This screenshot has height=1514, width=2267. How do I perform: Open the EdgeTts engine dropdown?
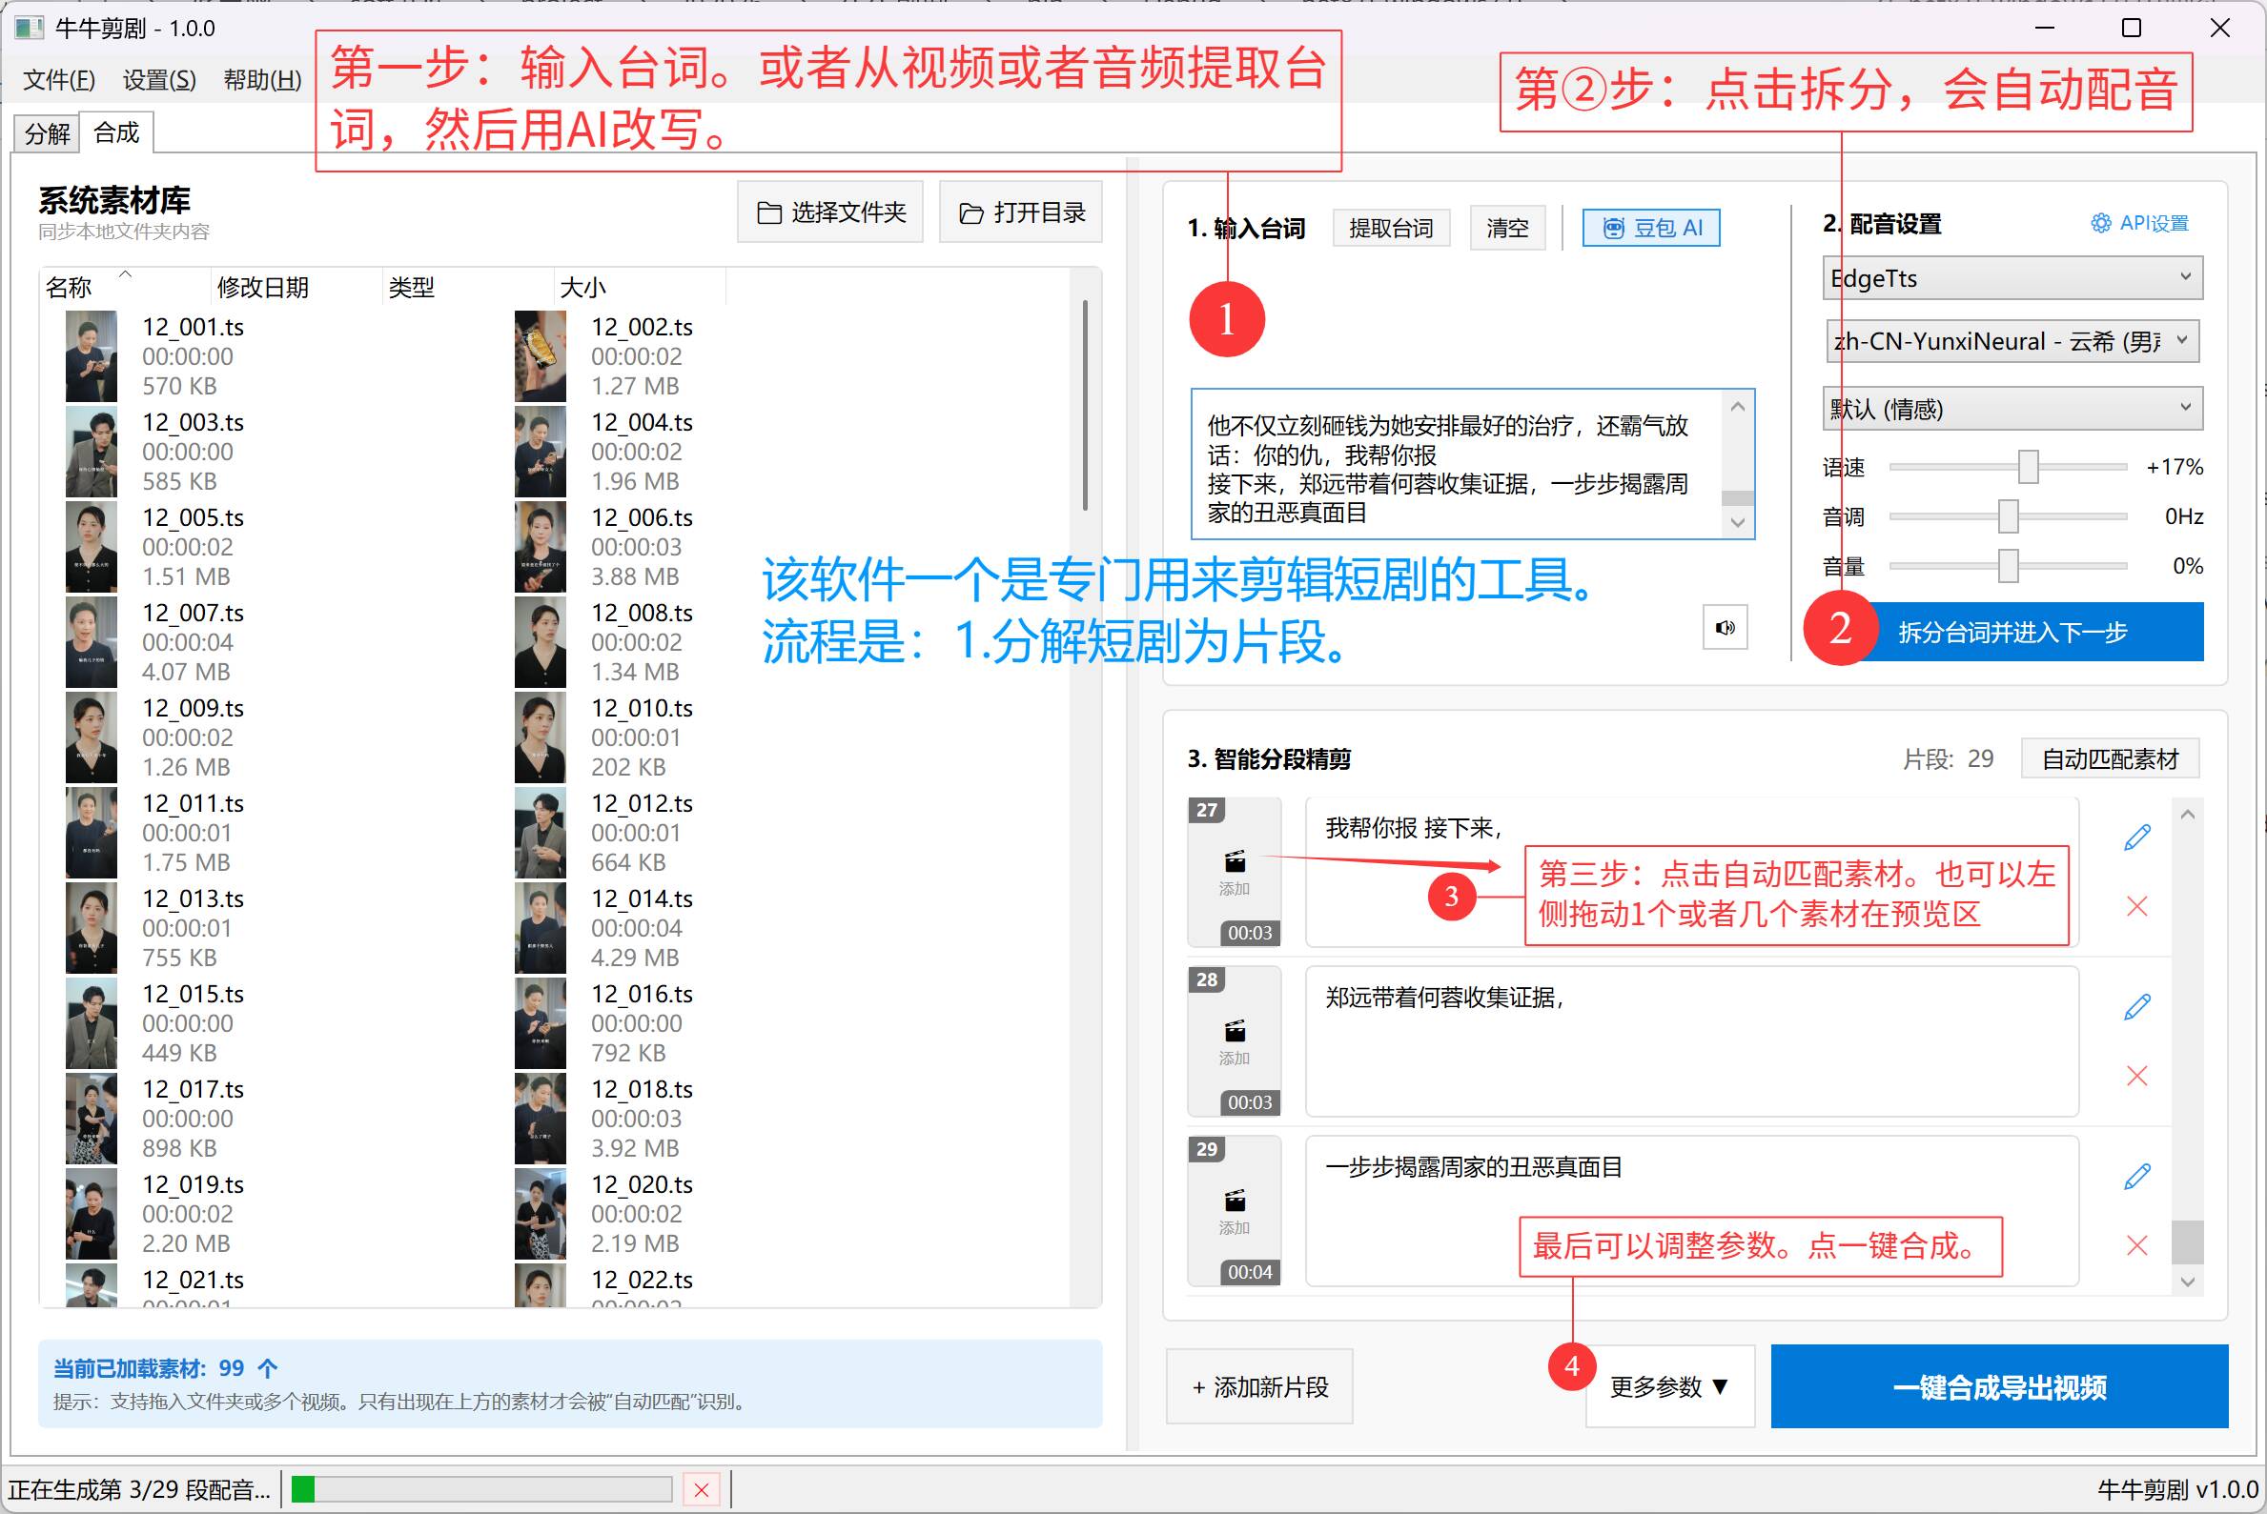pyautogui.click(x=2011, y=278)
